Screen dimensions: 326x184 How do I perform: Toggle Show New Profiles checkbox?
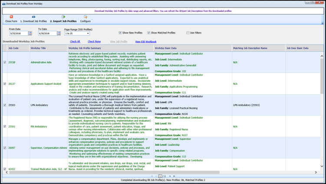point(120,33)
